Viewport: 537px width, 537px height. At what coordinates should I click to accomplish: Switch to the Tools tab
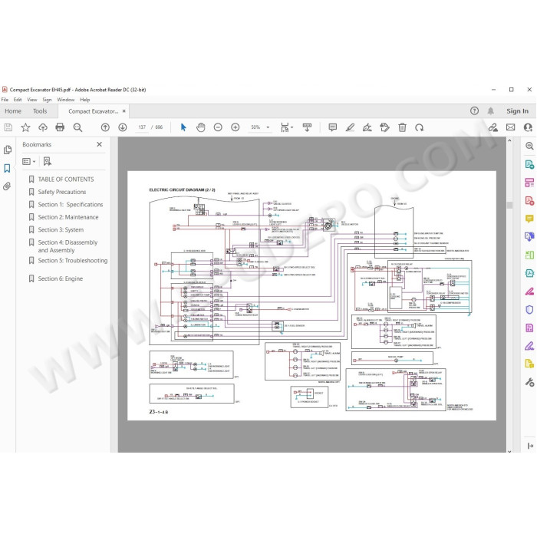(x=40, y=111)
